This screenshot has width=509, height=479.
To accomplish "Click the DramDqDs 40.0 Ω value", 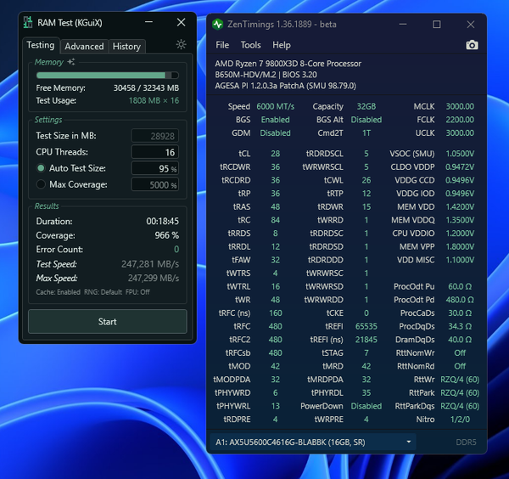I will (x=460, y=340).
